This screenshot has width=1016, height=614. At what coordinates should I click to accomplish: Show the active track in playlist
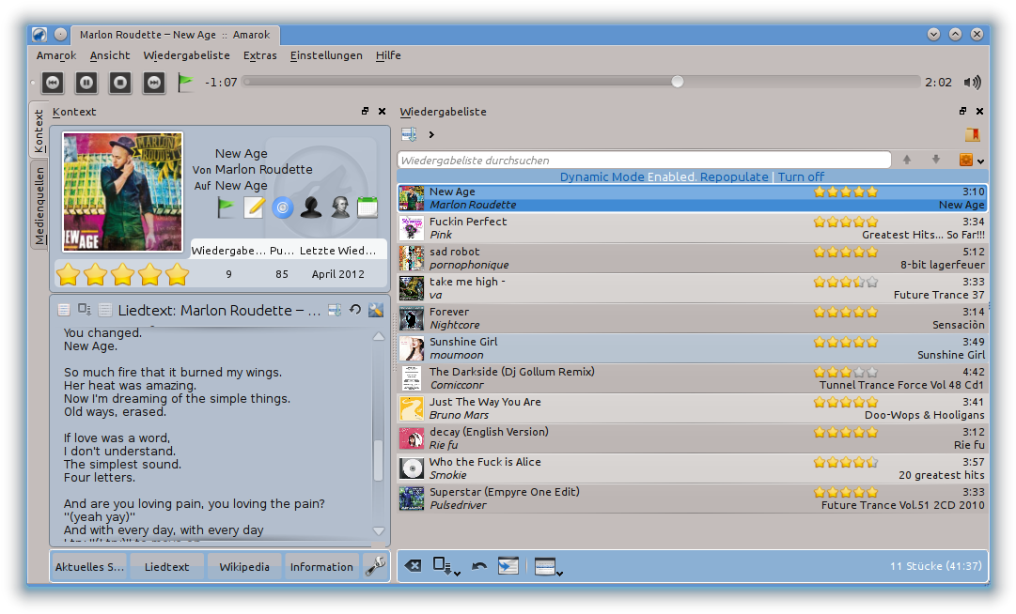click(508, 566)
